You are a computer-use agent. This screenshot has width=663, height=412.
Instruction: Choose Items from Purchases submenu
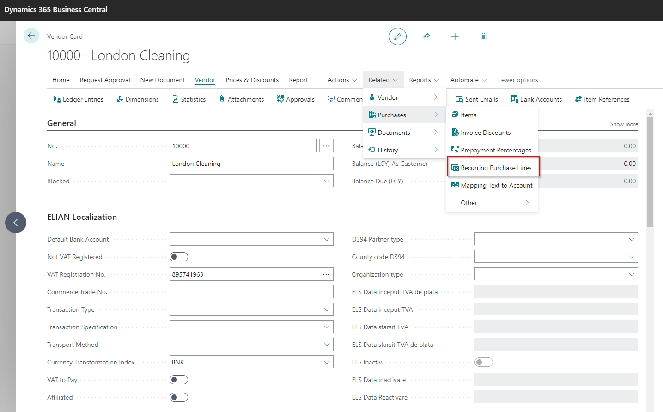coord(492,115)
